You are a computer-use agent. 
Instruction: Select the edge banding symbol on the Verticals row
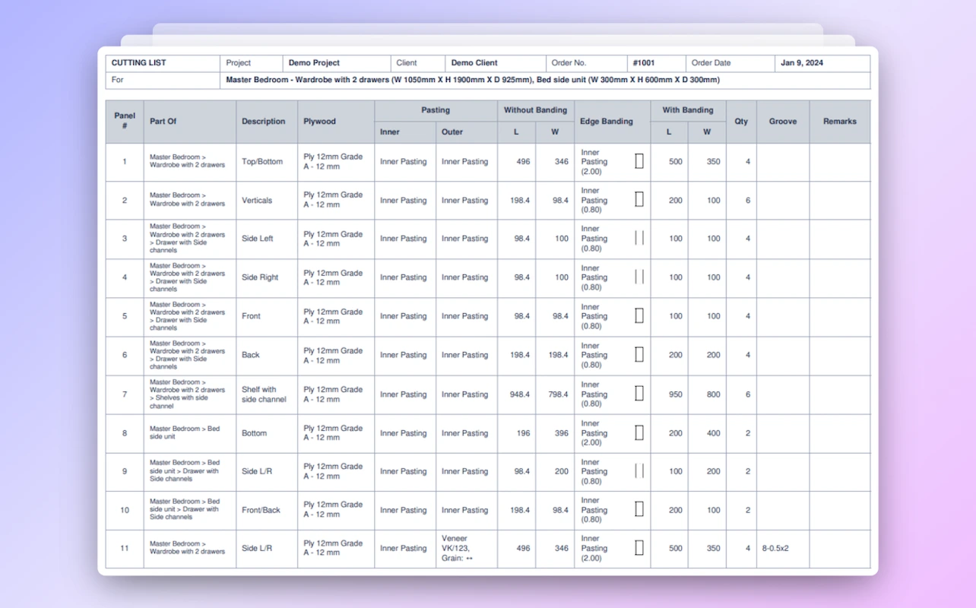click(639, 200)
